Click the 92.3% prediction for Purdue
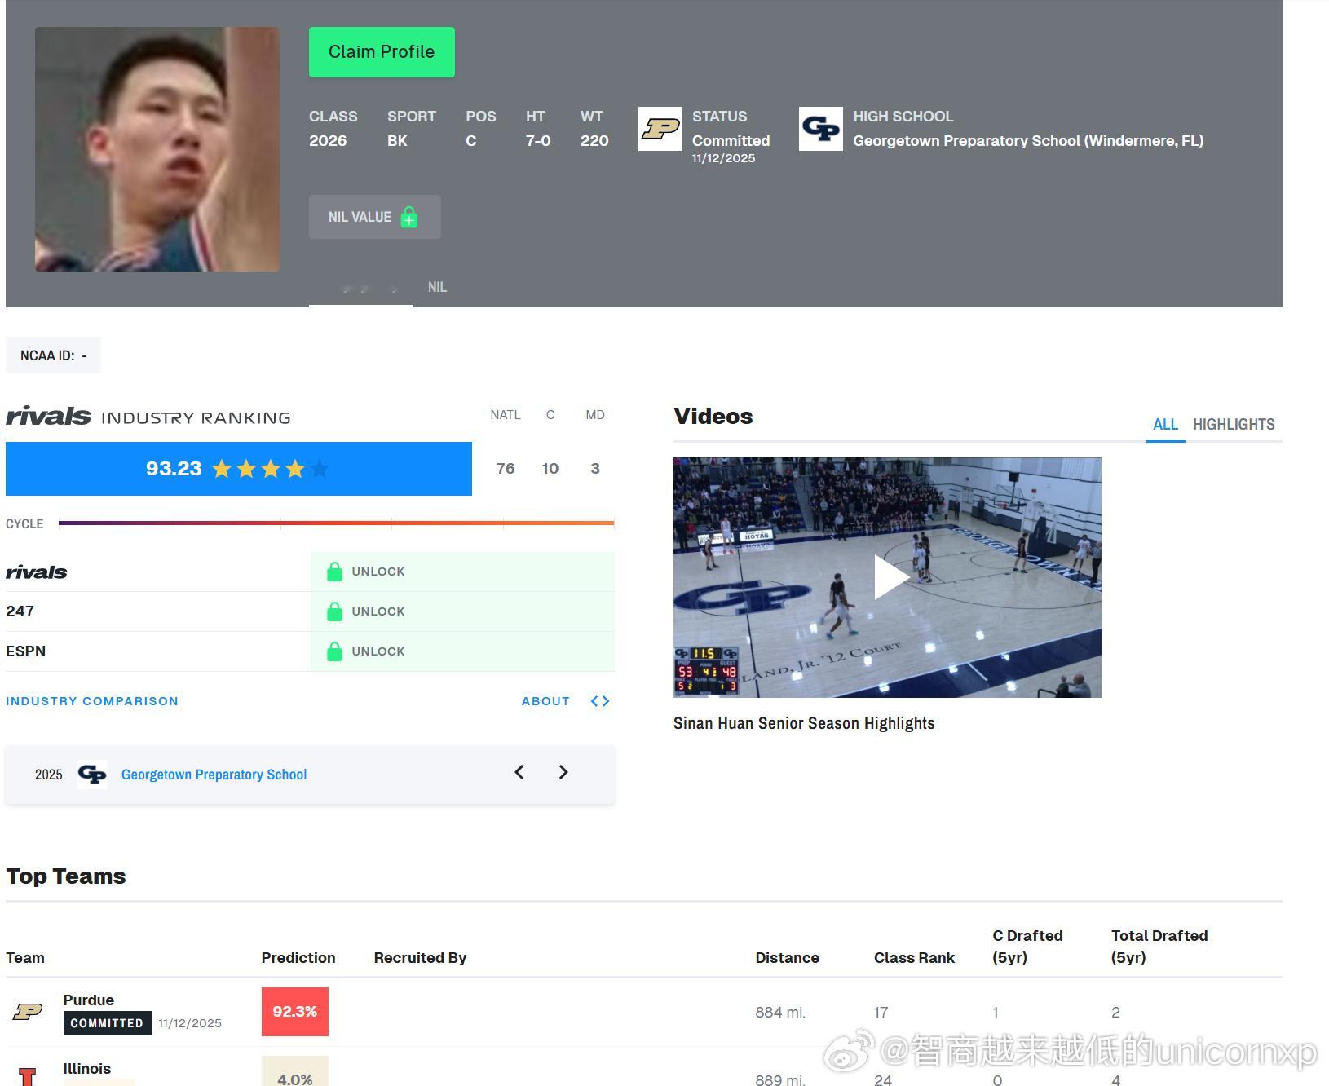The height and width of the screenshot is (1086, 1329). 295,1012
